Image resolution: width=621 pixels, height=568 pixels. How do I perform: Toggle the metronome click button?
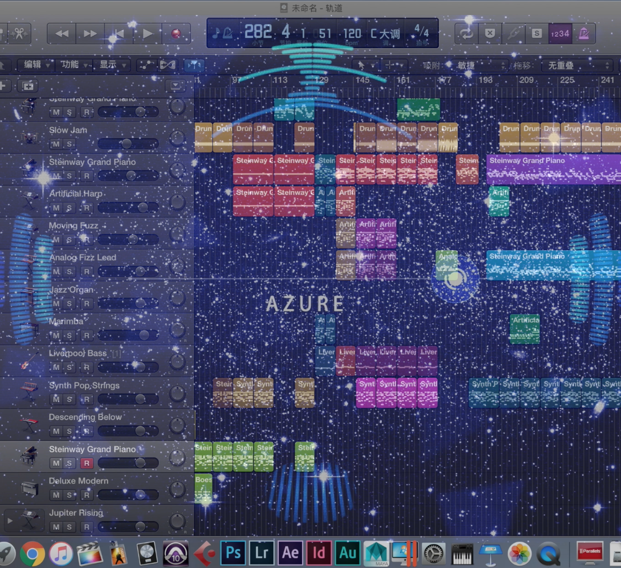pos(583,34)
